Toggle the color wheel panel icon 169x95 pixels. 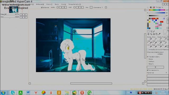click(x=148, y=7)
